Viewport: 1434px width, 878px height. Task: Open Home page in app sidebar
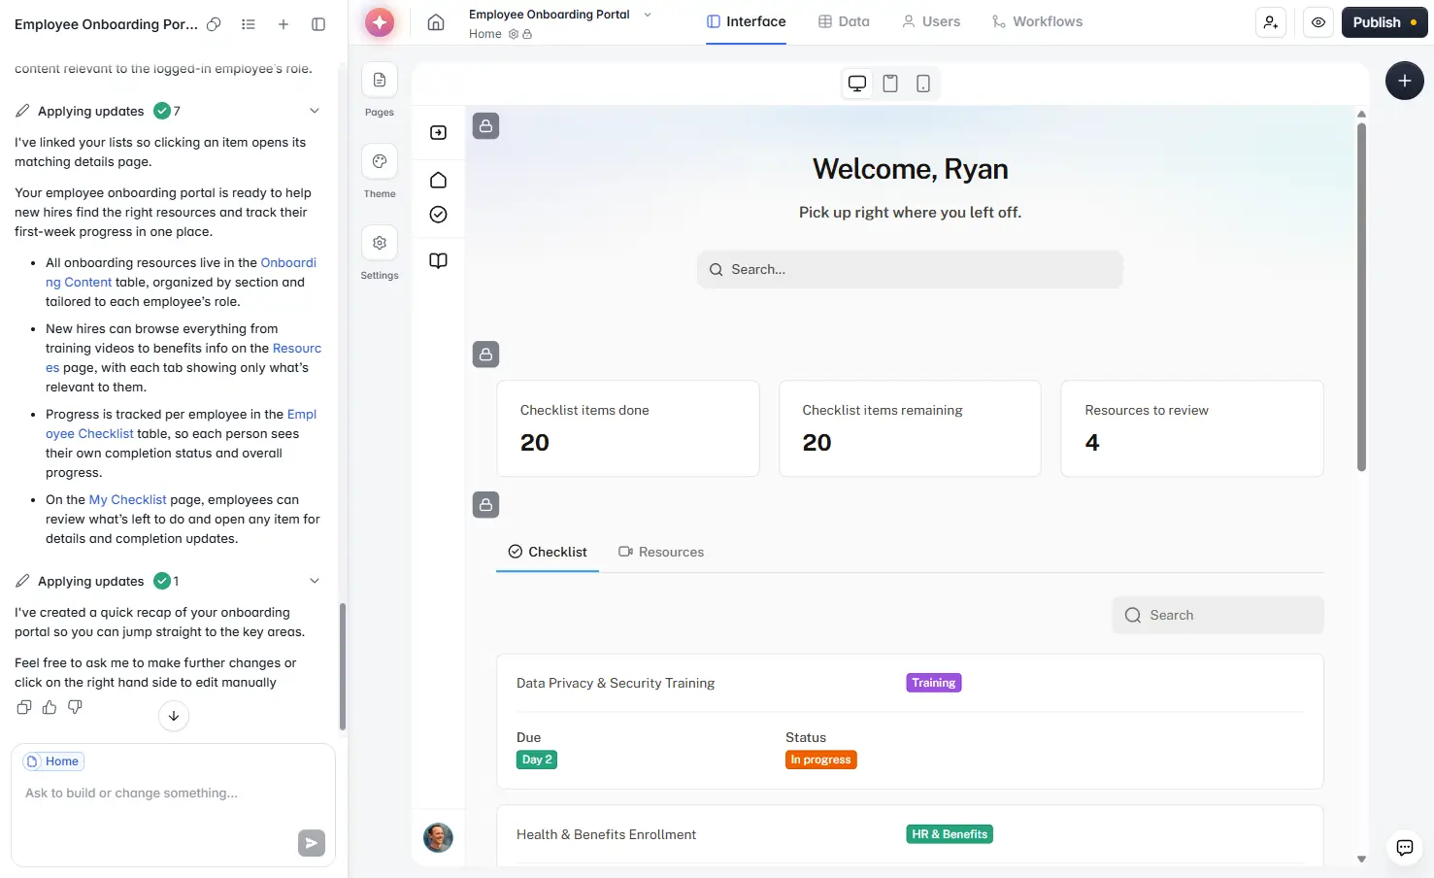click(x=439, y=180)
